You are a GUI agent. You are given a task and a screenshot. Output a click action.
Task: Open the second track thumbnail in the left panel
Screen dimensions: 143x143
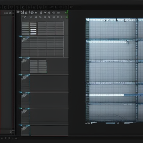tap(25, 61)
